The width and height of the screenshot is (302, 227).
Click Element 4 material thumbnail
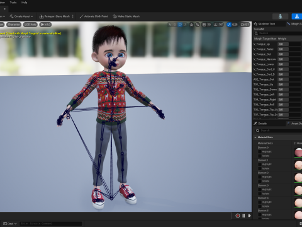coord(298,203)
